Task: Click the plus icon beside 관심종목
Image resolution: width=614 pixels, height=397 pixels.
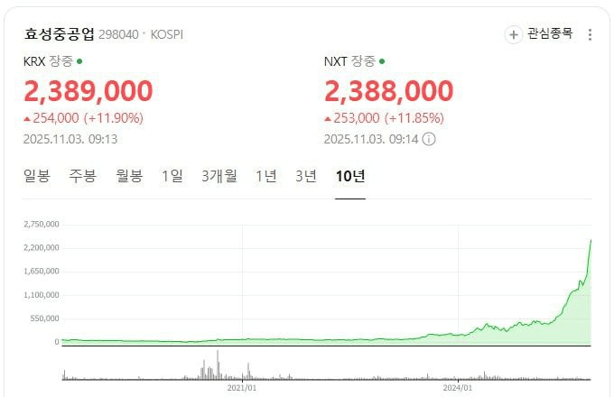Action: click(x=514, y=34)
